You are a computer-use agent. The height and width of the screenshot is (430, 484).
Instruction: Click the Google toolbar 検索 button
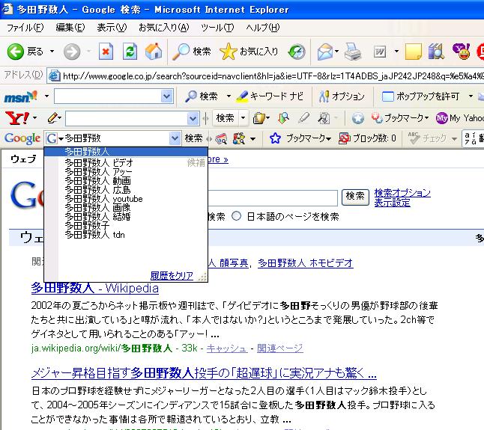click(193, 138)
